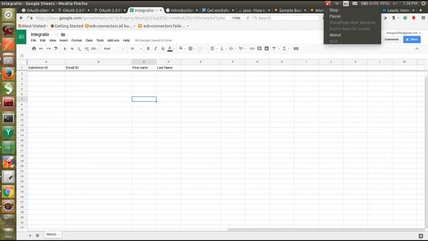Open horizontal align dropdown

213,48
